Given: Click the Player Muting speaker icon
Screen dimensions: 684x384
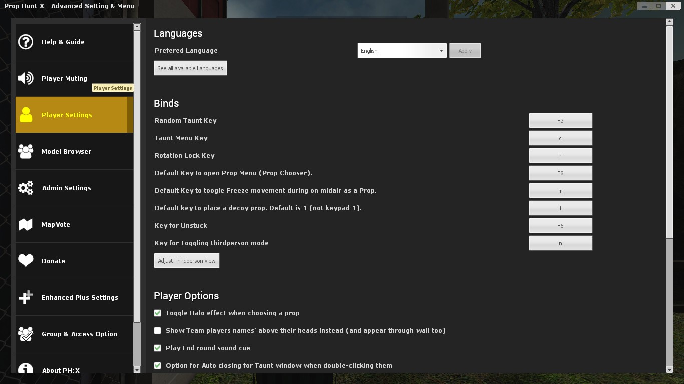Looking at the screenshot, I should (x=26, y=78).
